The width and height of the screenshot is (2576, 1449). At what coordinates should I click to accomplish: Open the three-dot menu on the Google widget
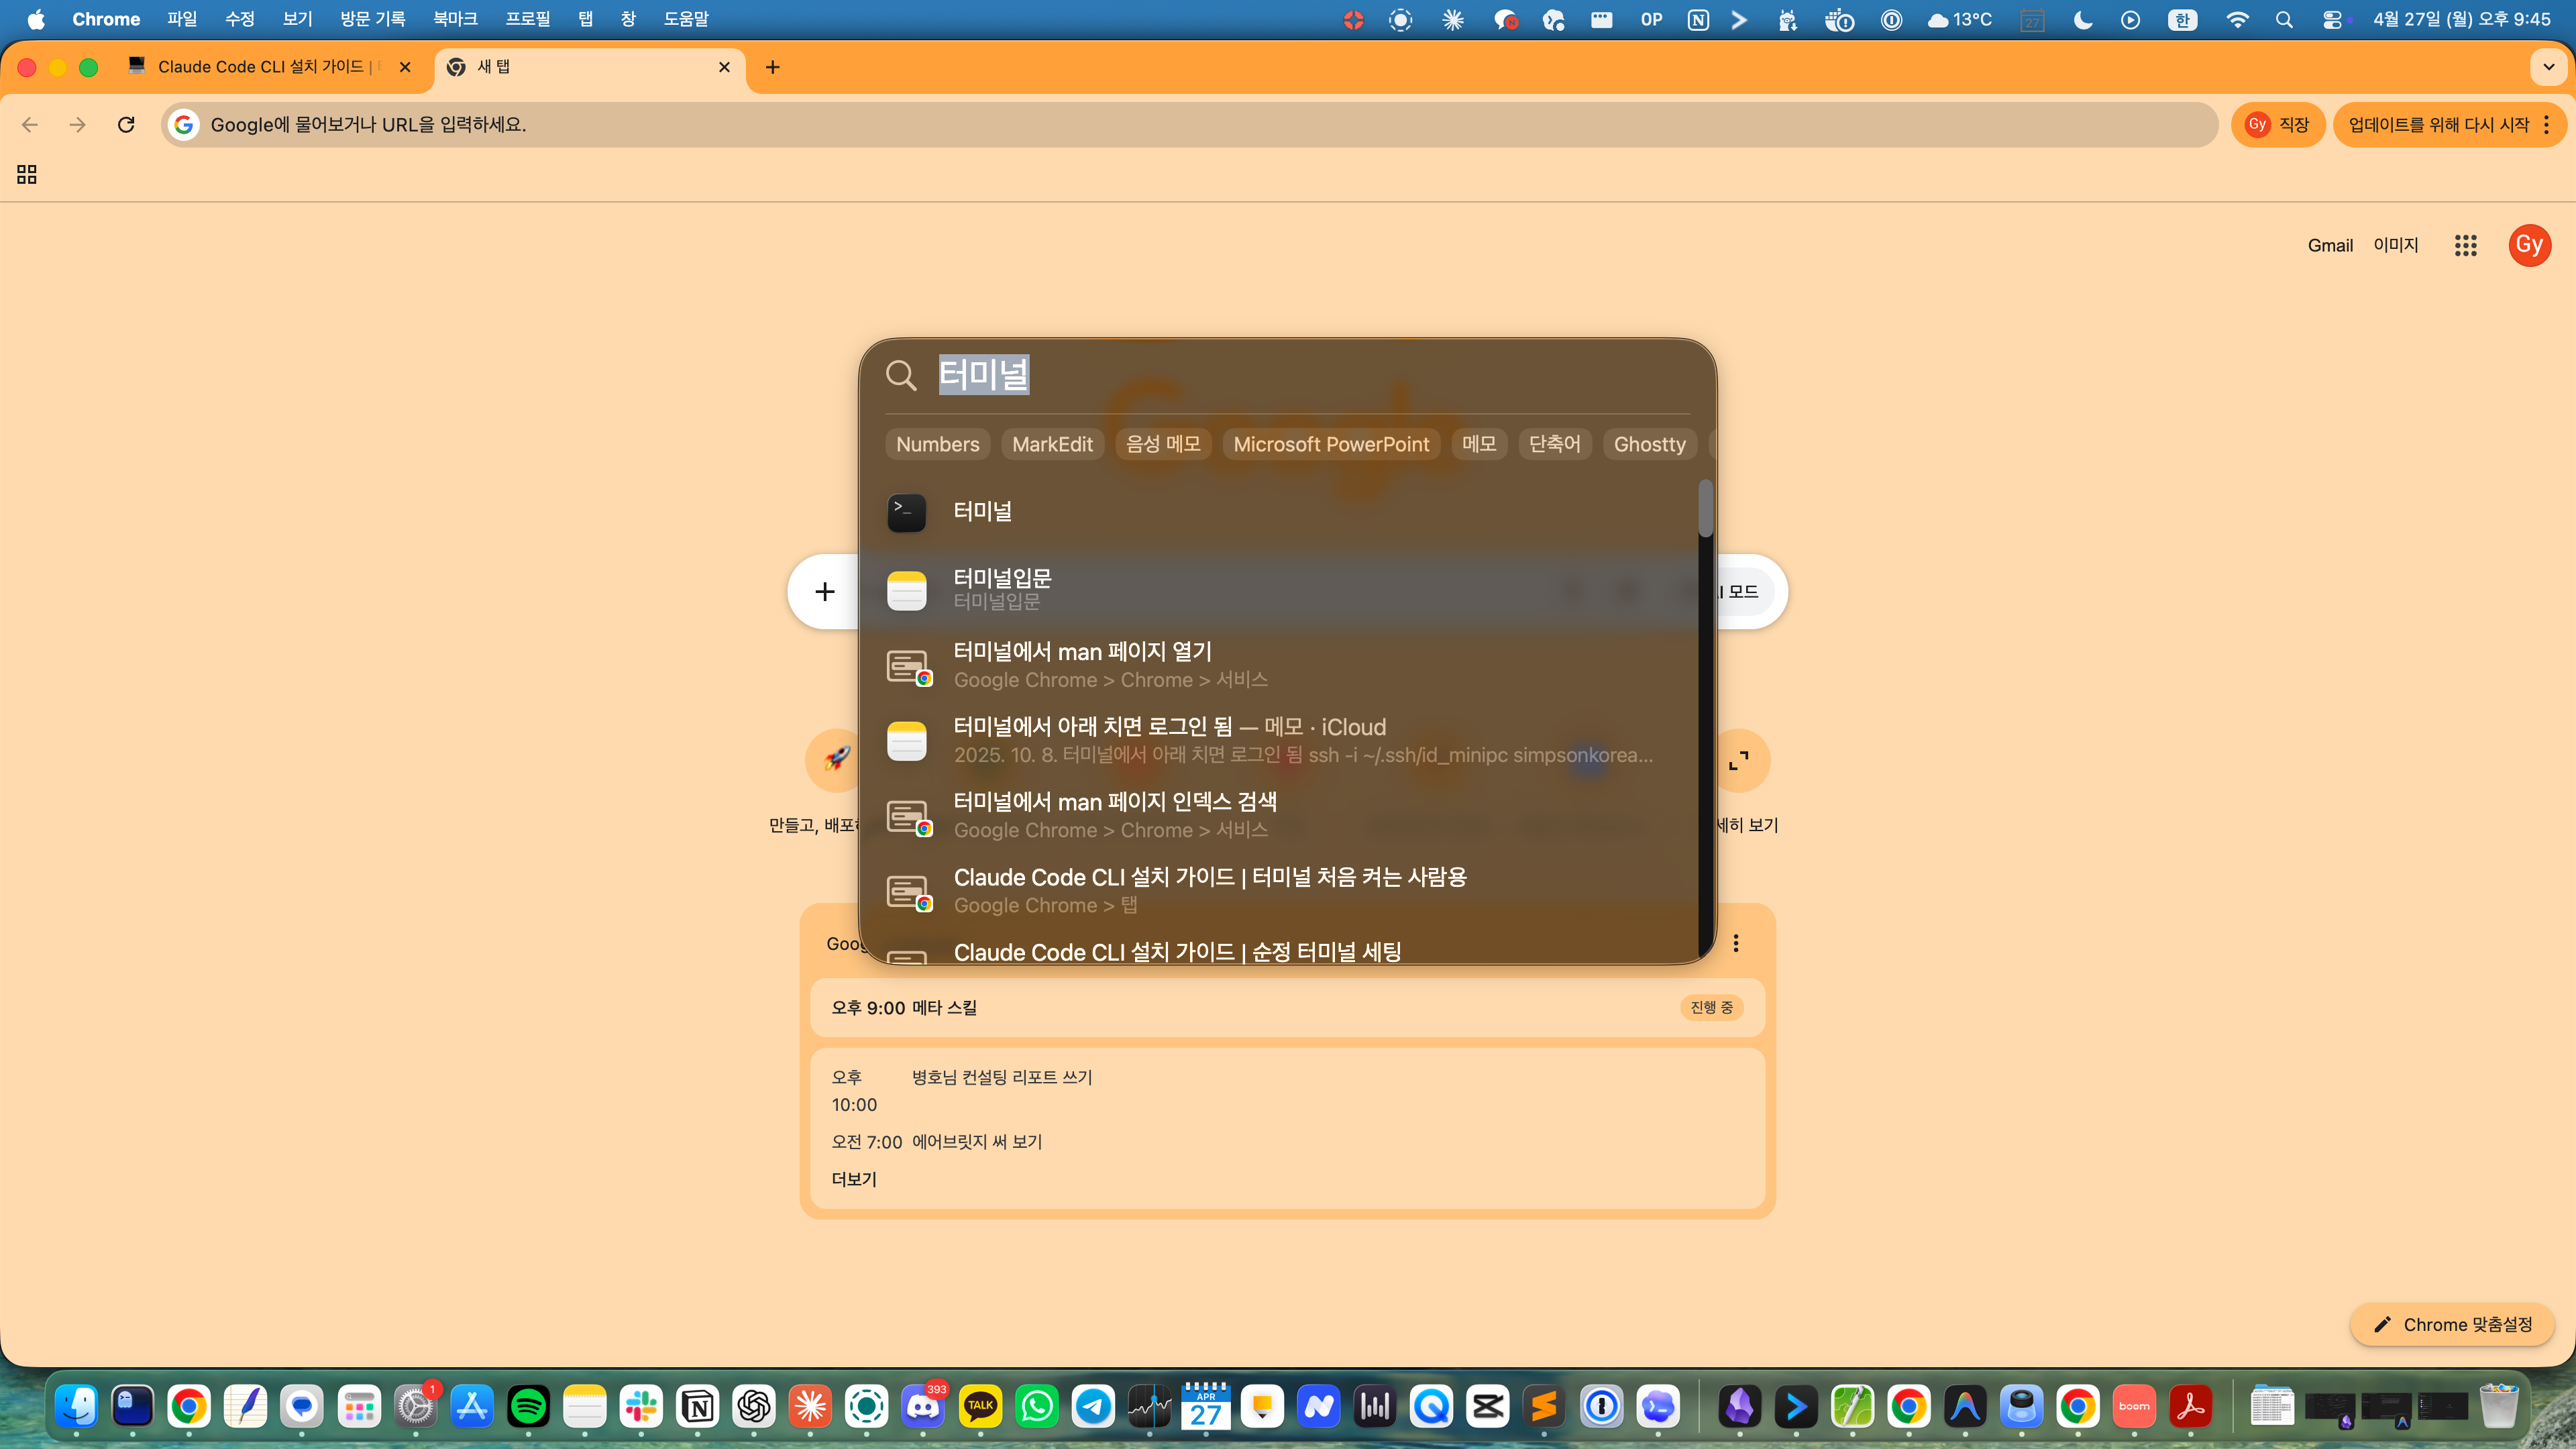pos(1737,943)
